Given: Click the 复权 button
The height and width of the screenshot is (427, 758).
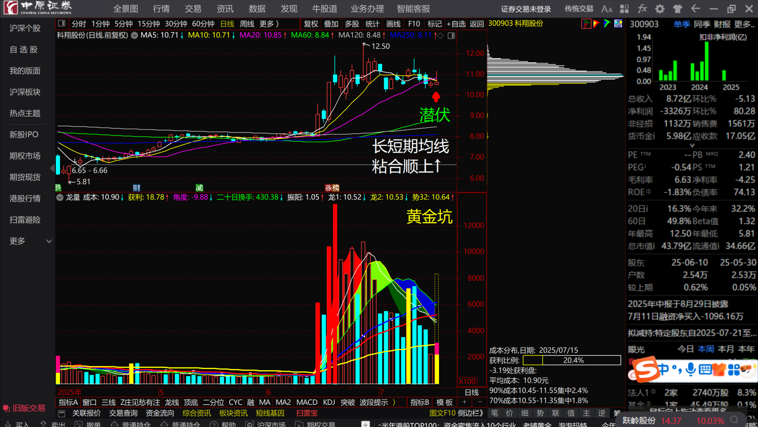Looking at the screenshot, I should 311,24.
